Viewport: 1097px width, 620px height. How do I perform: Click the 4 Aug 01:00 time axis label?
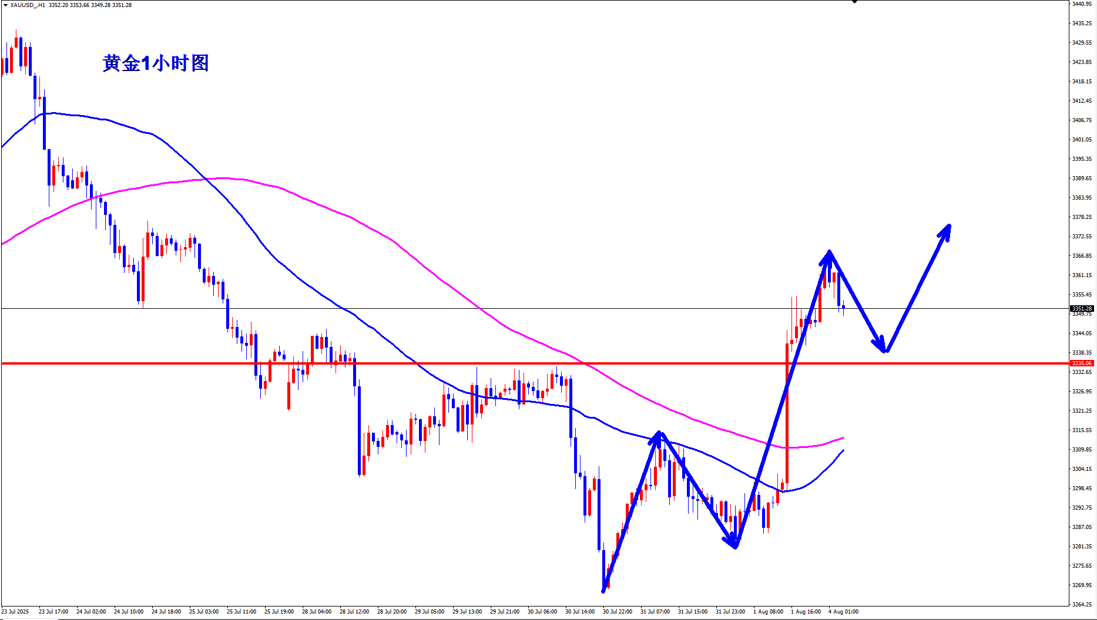click(x=843, y=612)
